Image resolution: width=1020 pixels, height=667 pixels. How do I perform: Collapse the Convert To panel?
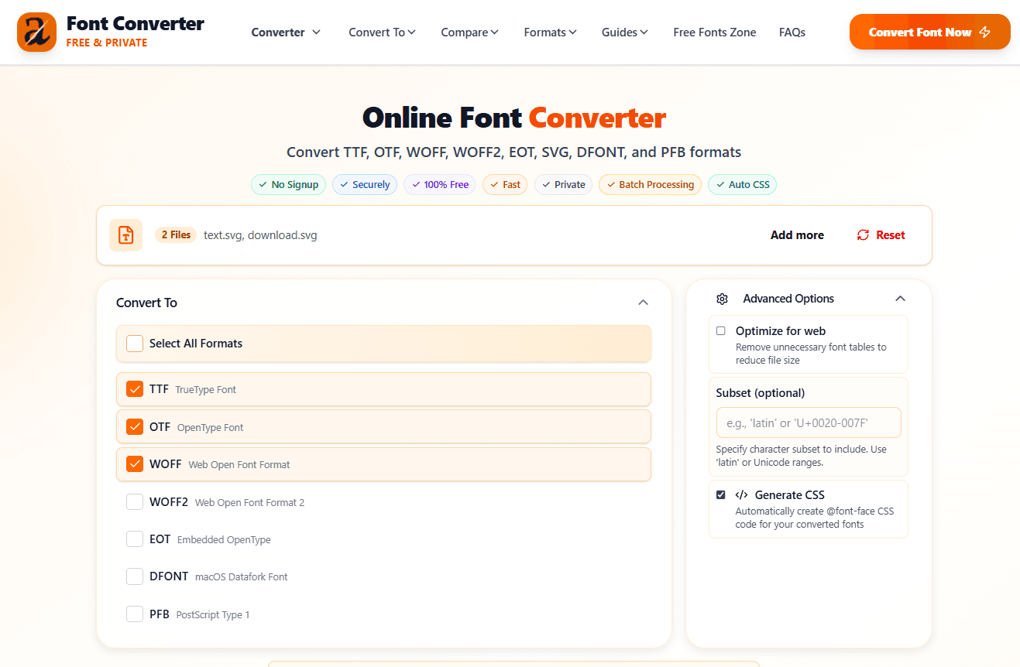(643, 303)
